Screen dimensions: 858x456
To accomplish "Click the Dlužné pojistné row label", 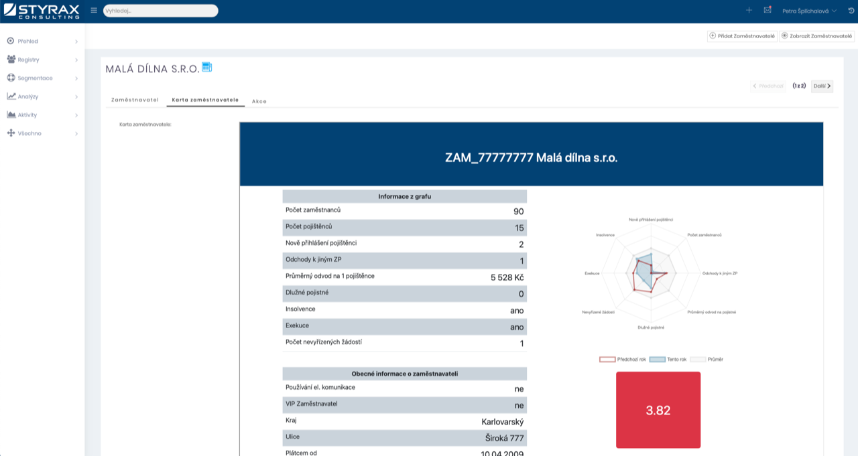I will [307, 293].
